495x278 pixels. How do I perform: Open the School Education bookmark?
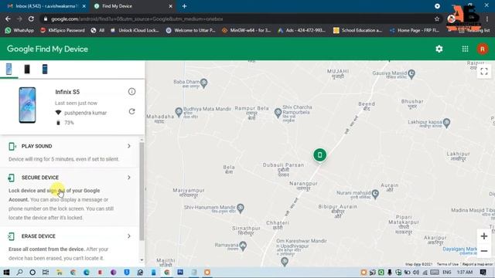357,30
